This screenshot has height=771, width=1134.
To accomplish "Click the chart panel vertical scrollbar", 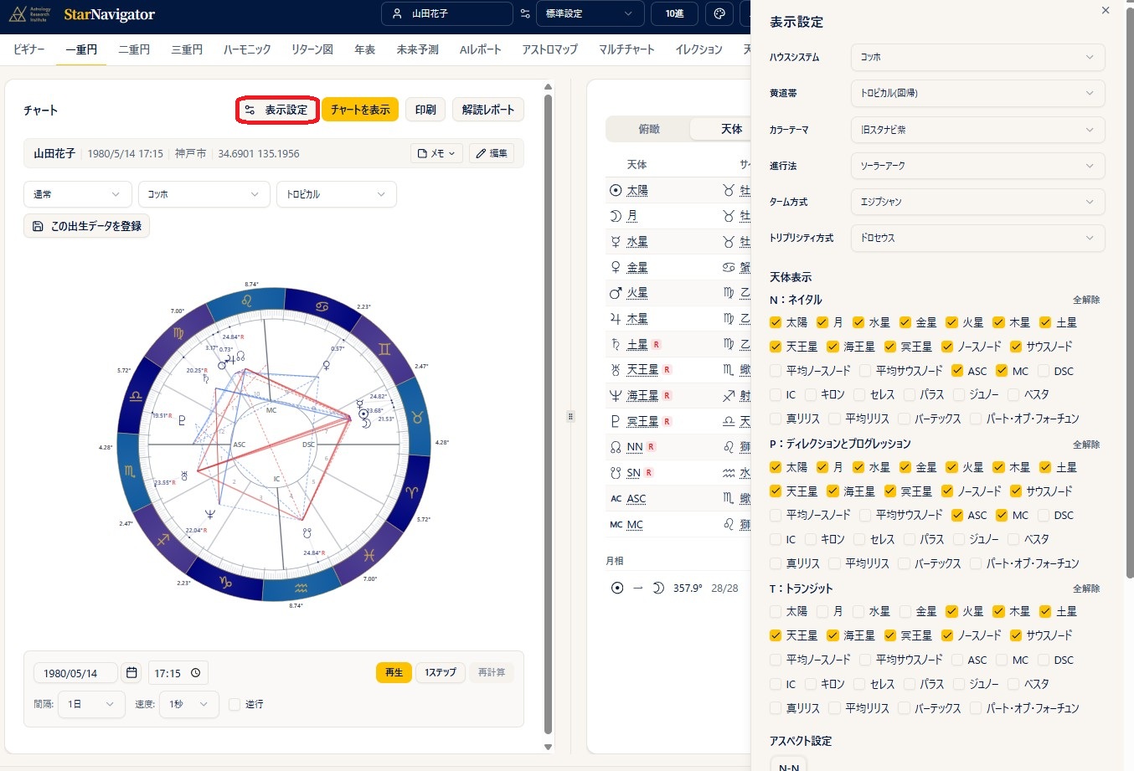I will pos(549,414).
